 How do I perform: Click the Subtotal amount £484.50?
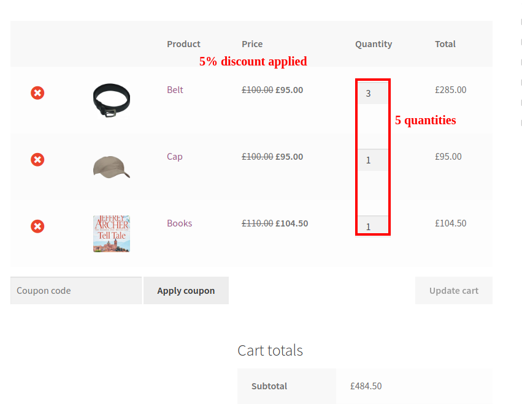click(x=366, y=386)
